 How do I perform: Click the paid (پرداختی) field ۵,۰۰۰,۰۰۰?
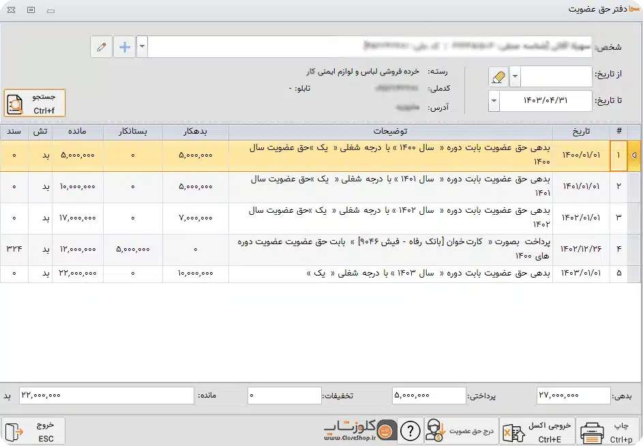[x=429, y=396]
